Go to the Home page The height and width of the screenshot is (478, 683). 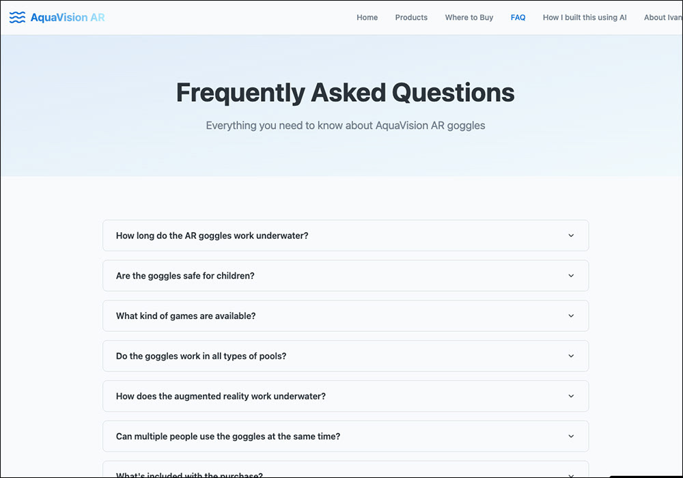tap(367, 18)
